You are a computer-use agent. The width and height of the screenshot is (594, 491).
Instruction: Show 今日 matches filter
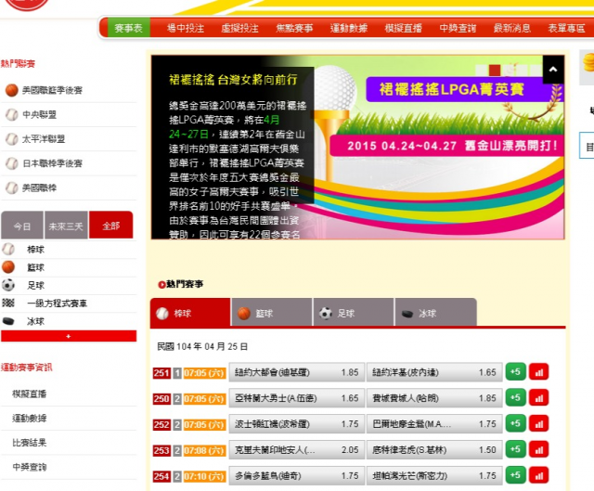[22, 226]
